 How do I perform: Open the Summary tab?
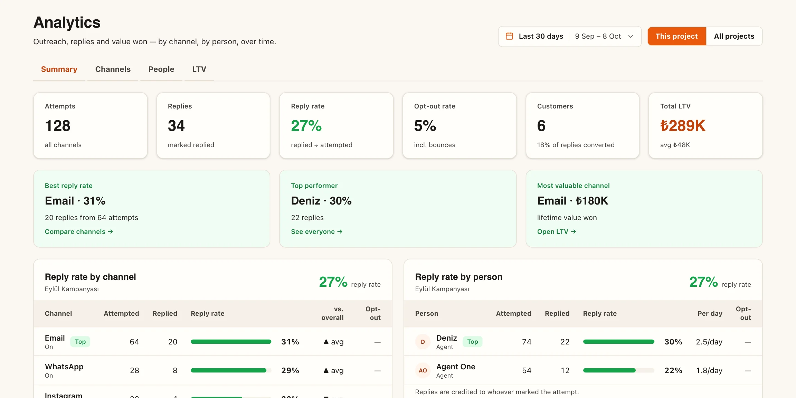tap(59, 69)
